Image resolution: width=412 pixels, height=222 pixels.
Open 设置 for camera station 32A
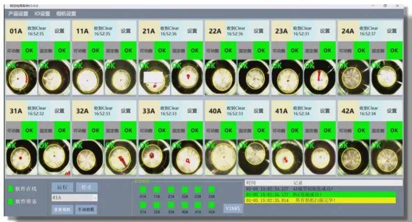pyautogui.click(x=126, y=111)
